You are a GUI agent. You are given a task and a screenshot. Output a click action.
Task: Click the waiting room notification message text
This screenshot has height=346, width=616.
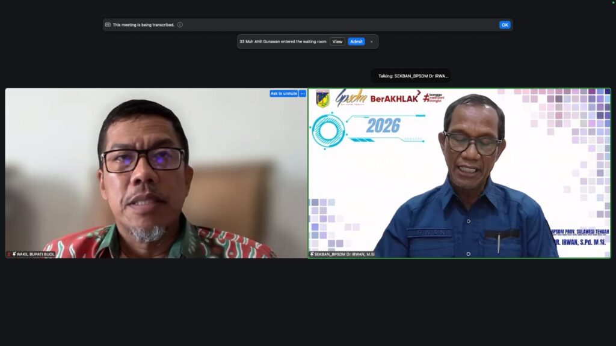(283, 41)
